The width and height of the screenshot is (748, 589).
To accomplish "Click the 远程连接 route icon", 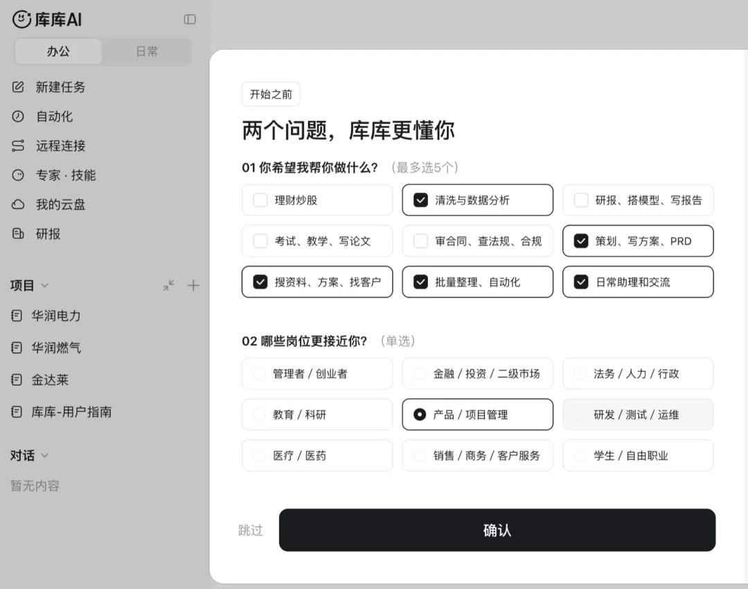I will tap(17, 146).
